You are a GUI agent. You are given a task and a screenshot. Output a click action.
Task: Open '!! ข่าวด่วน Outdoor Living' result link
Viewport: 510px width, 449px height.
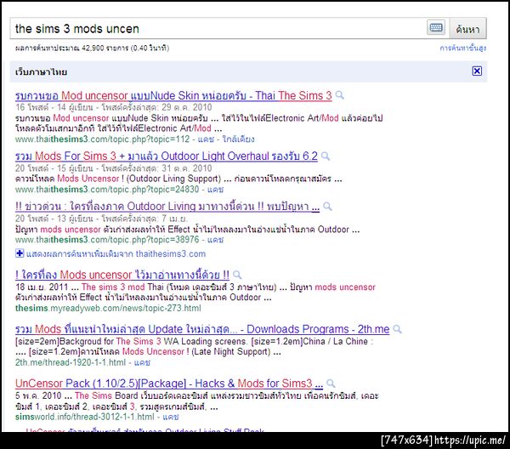[167, 207]
